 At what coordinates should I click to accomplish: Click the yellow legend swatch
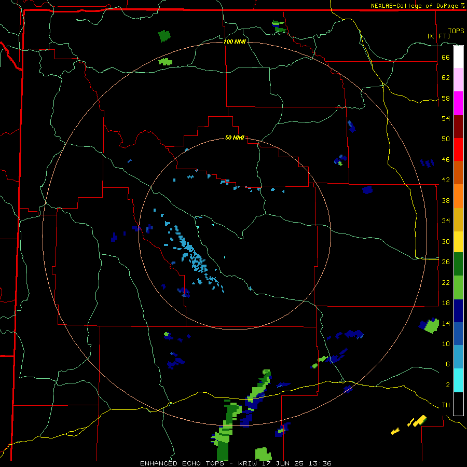click(x=458, y=241)
